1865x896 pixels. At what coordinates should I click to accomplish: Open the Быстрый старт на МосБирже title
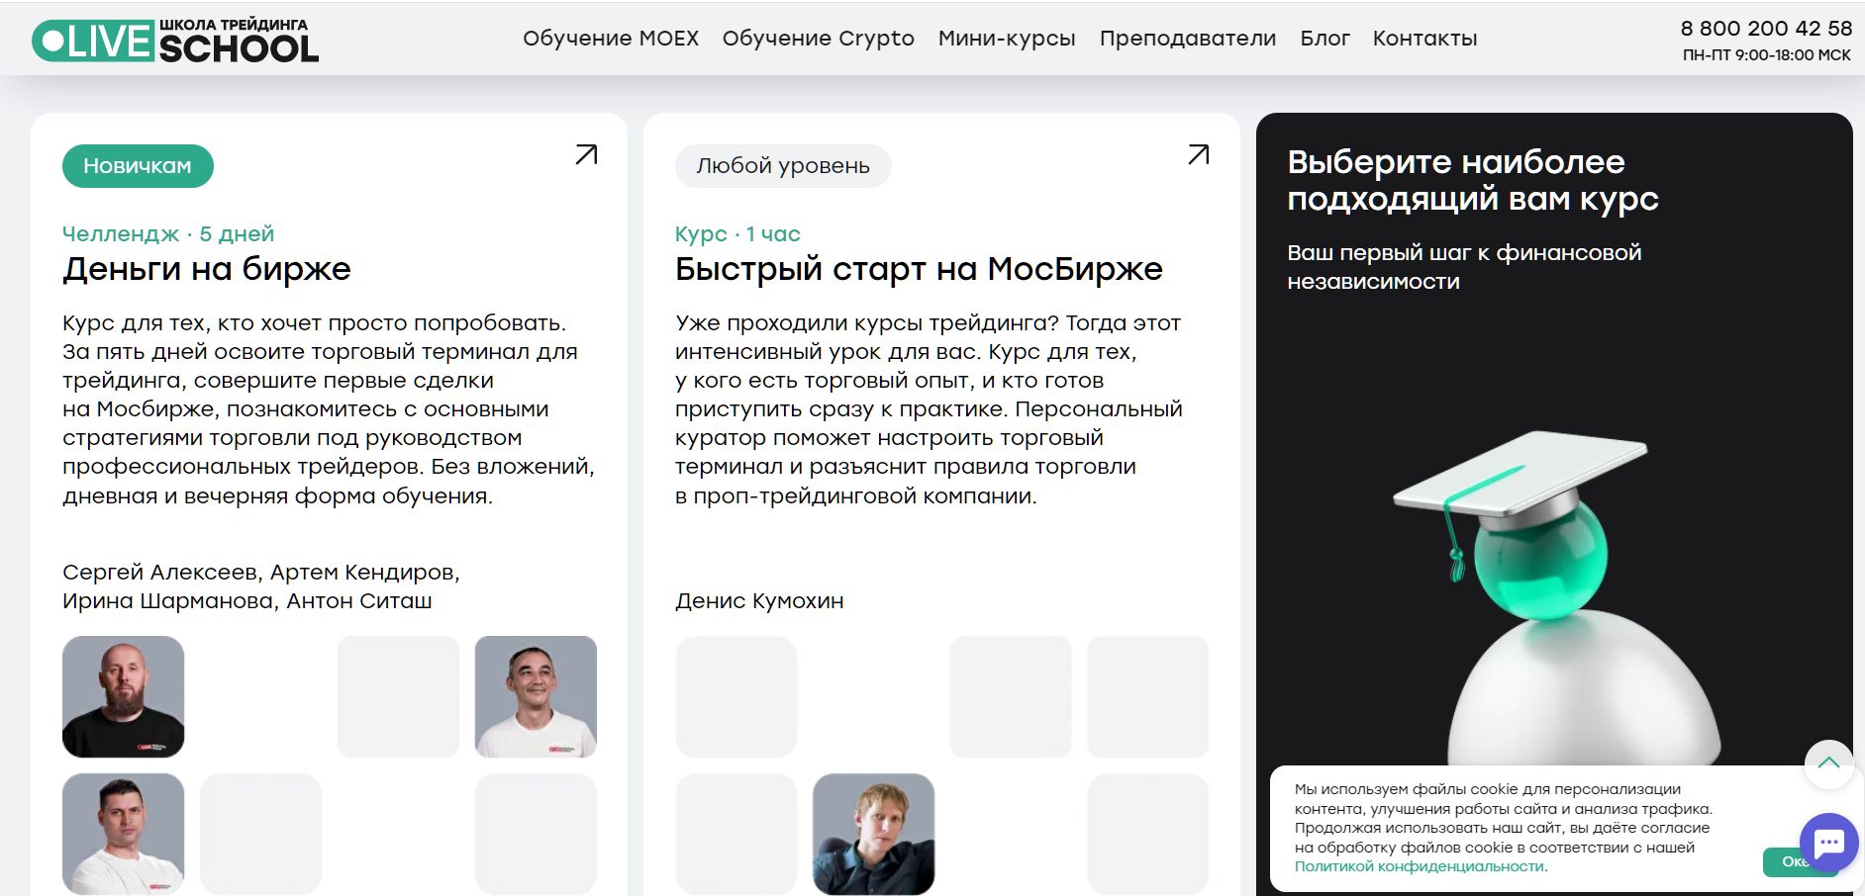(x=919, y=269)
